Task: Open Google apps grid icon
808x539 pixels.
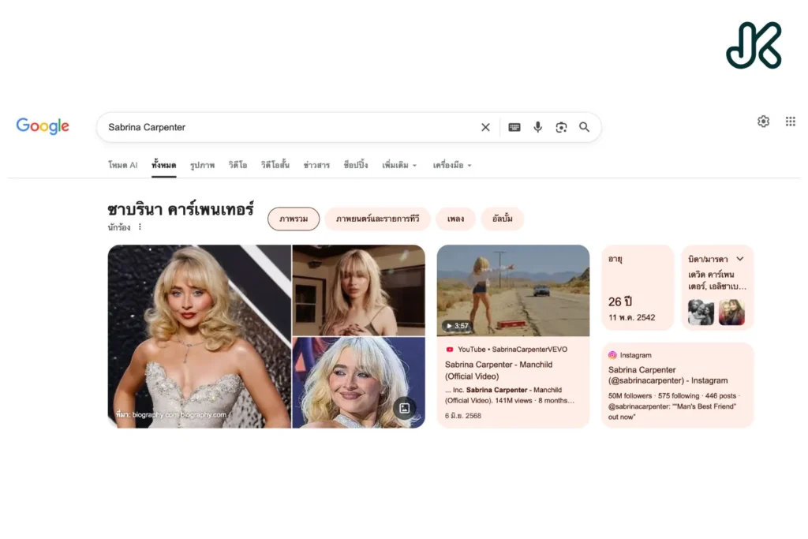Action: tap(791, 121)
